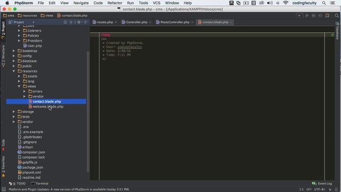Select composer.json in project tree
Screen dimensions: 341x192
[31, 152]
